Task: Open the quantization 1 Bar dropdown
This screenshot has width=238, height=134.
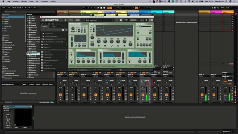Action: coord(35,8)
